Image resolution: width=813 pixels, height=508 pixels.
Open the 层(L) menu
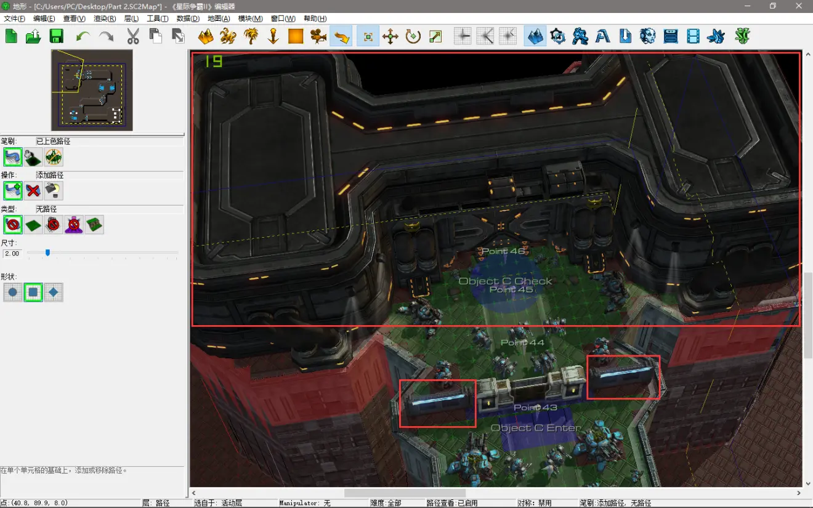coord(131,18)
